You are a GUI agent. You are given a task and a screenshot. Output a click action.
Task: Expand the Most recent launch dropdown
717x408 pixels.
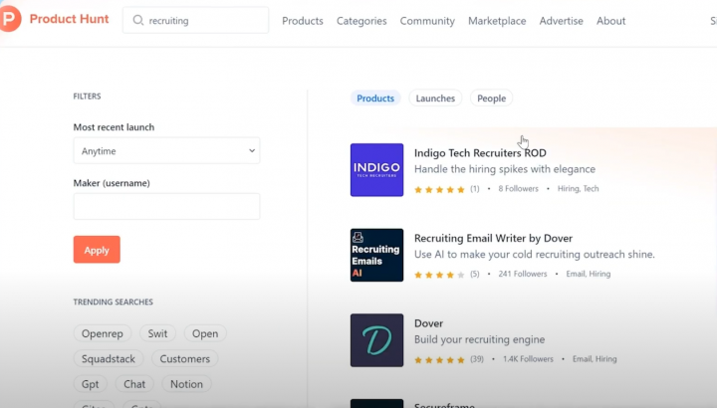point(166,151)
